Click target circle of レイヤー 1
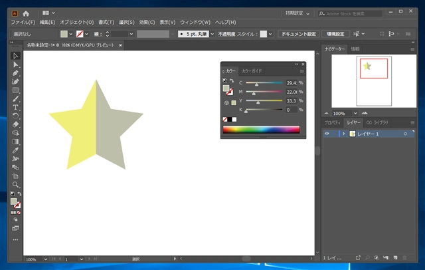 405,134
